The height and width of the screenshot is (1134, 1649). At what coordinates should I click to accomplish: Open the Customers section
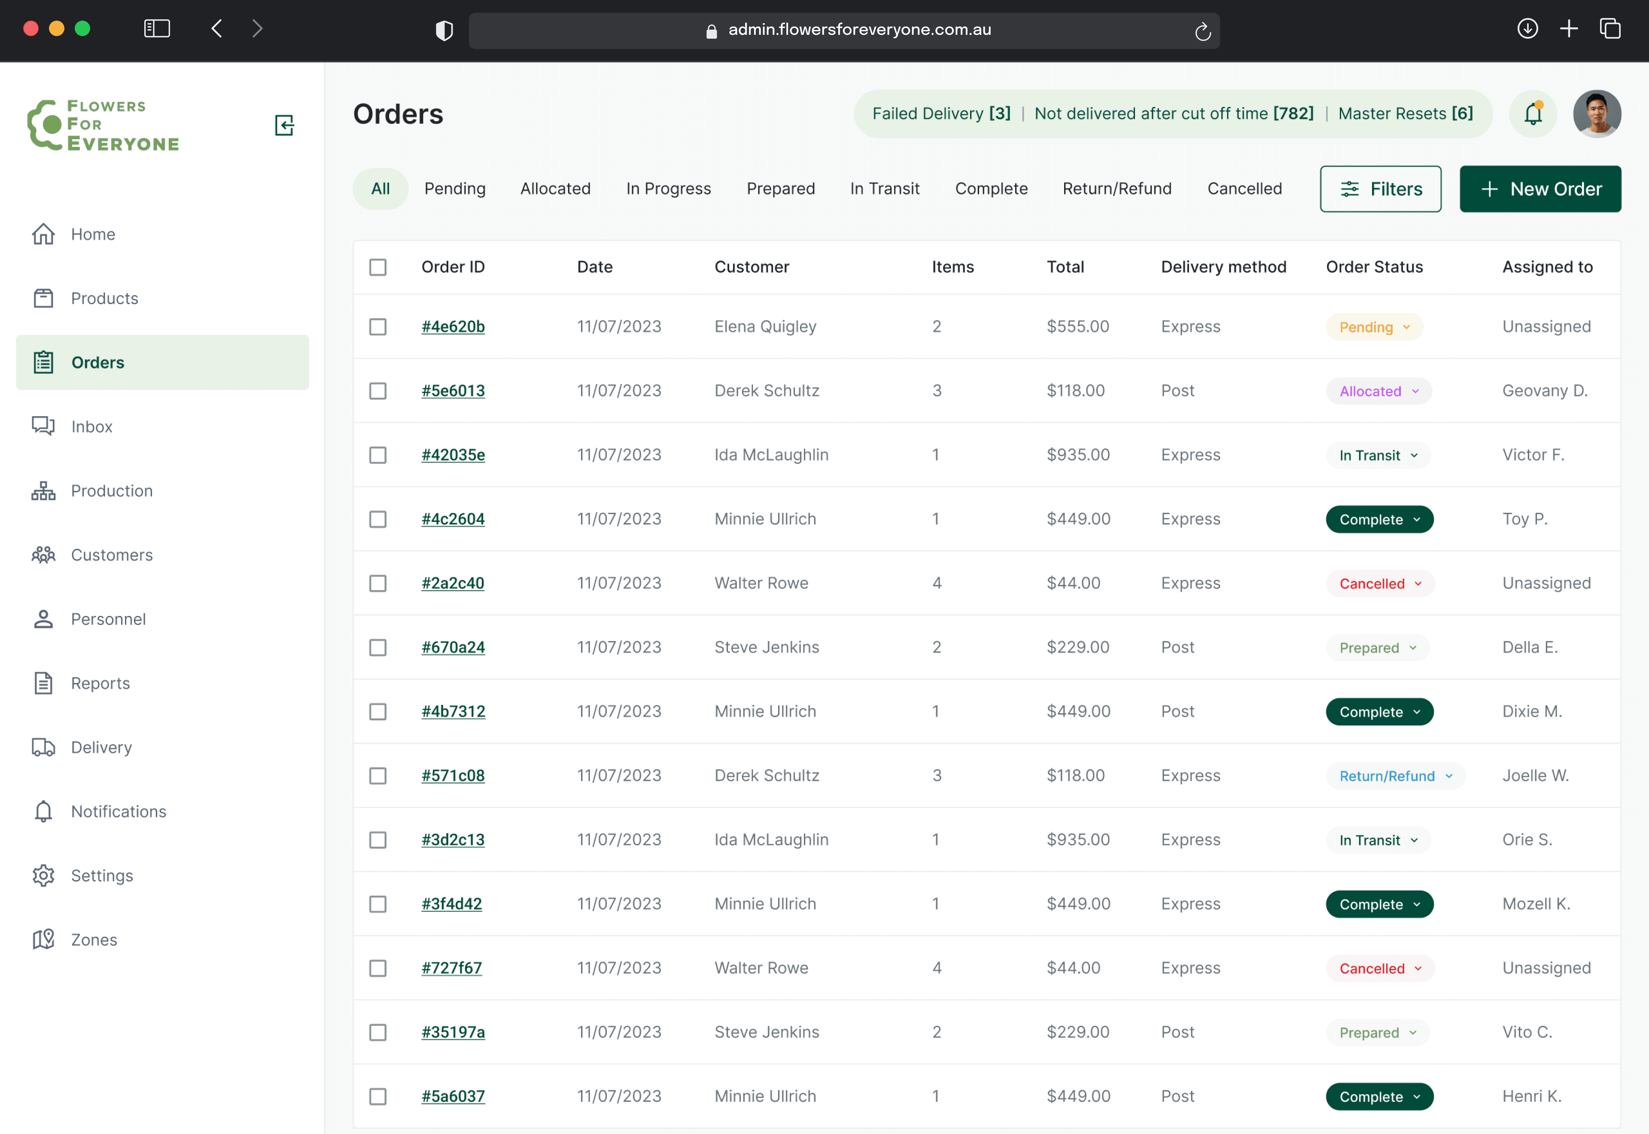[112, 555]
